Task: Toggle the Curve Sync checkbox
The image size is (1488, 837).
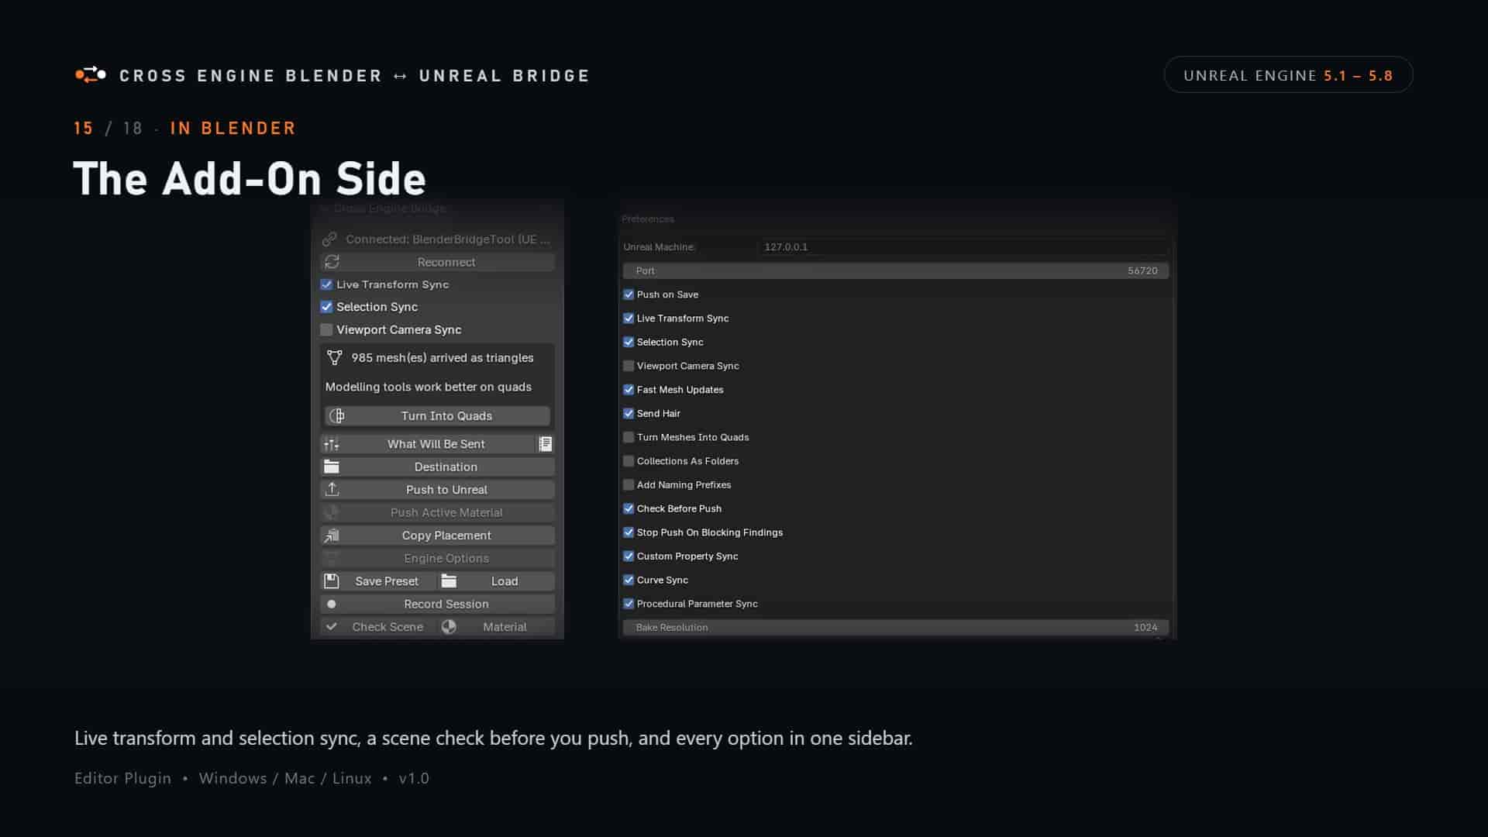Action: tap(629, 580)
